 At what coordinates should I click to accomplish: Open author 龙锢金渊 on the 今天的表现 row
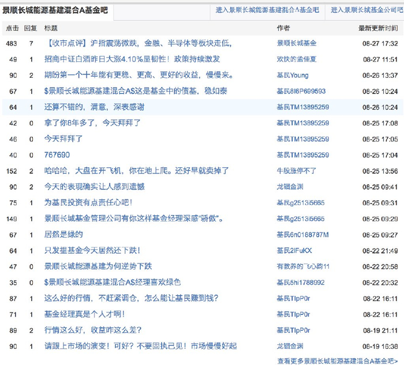point(290,187)
